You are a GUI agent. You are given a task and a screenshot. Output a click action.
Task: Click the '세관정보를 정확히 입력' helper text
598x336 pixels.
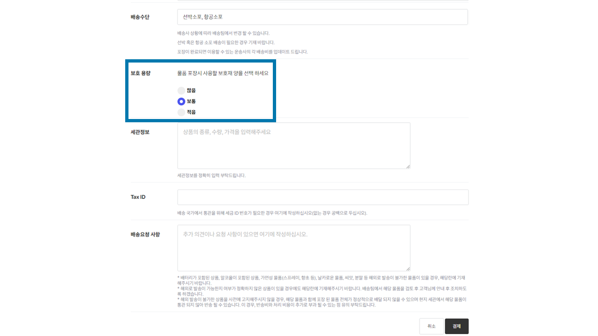coord(211,175)
